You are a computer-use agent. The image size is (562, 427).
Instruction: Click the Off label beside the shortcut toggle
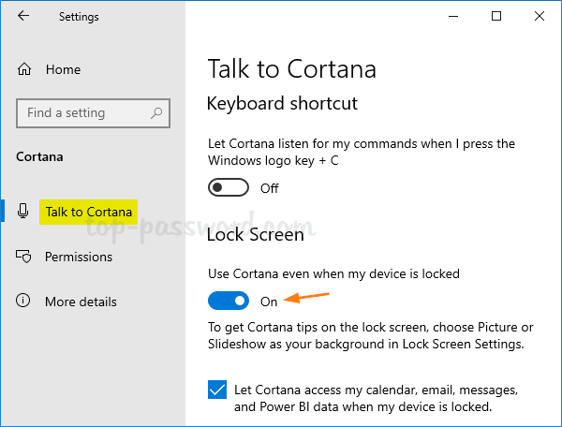click(x=270, y=188)
